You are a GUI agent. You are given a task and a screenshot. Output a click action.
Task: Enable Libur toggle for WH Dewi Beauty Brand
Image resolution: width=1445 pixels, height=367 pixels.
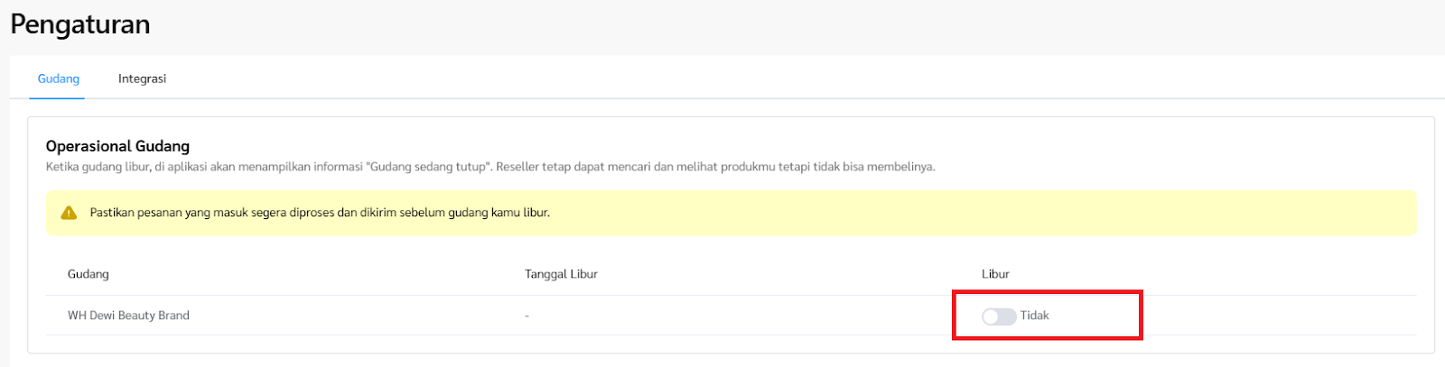[999, 317]
